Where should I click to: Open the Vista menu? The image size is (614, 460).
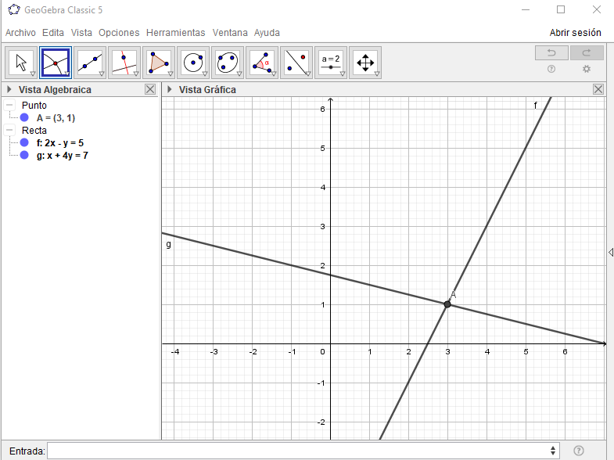pyautogui.click(x=81, y=33)
